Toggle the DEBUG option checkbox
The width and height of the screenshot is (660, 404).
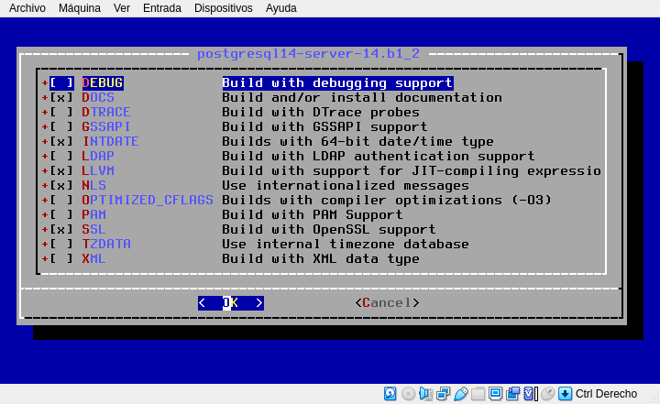click(61, 82)
